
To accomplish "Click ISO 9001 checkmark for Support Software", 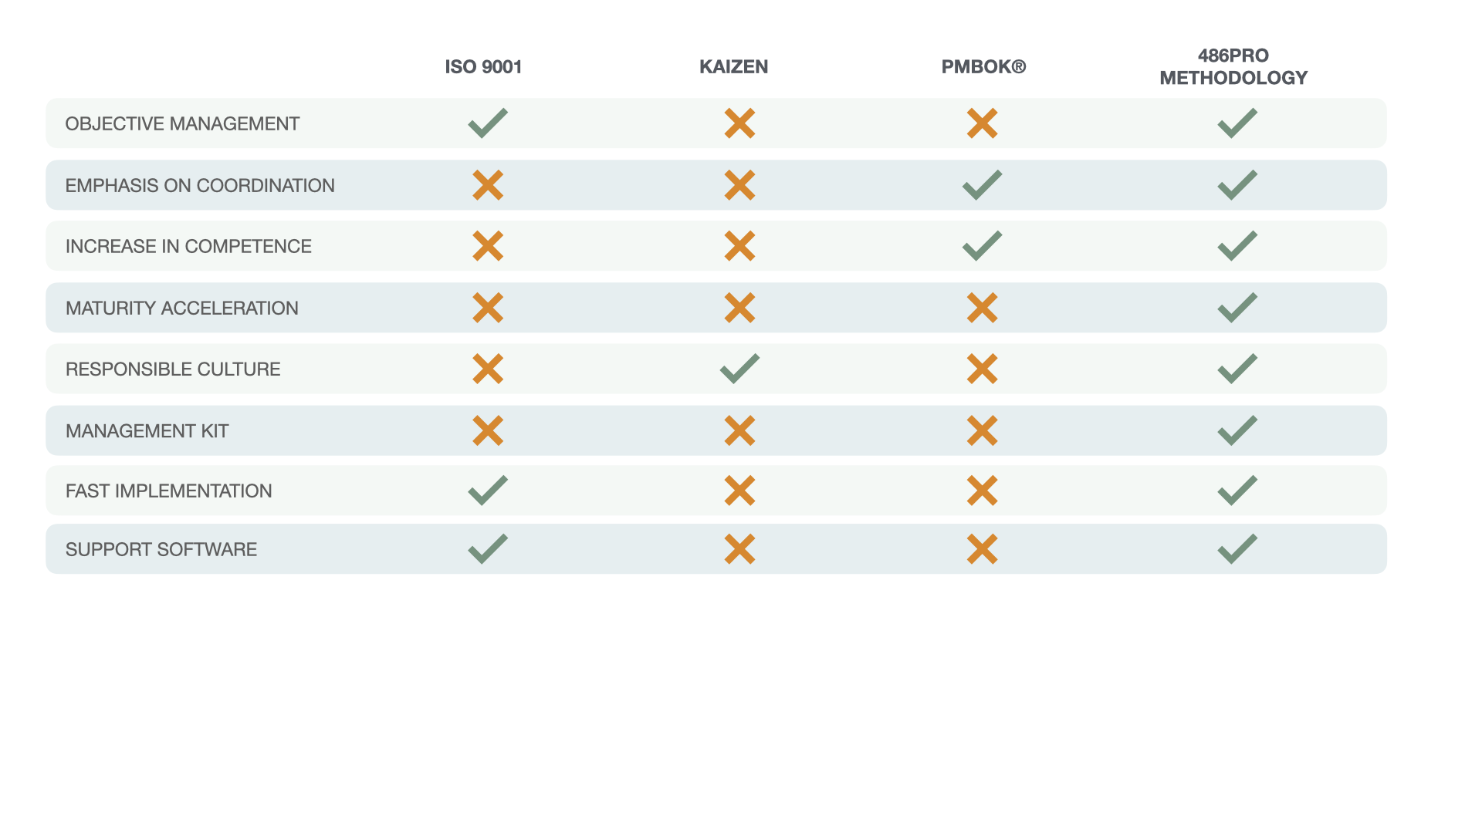I will tap(488, 549).
